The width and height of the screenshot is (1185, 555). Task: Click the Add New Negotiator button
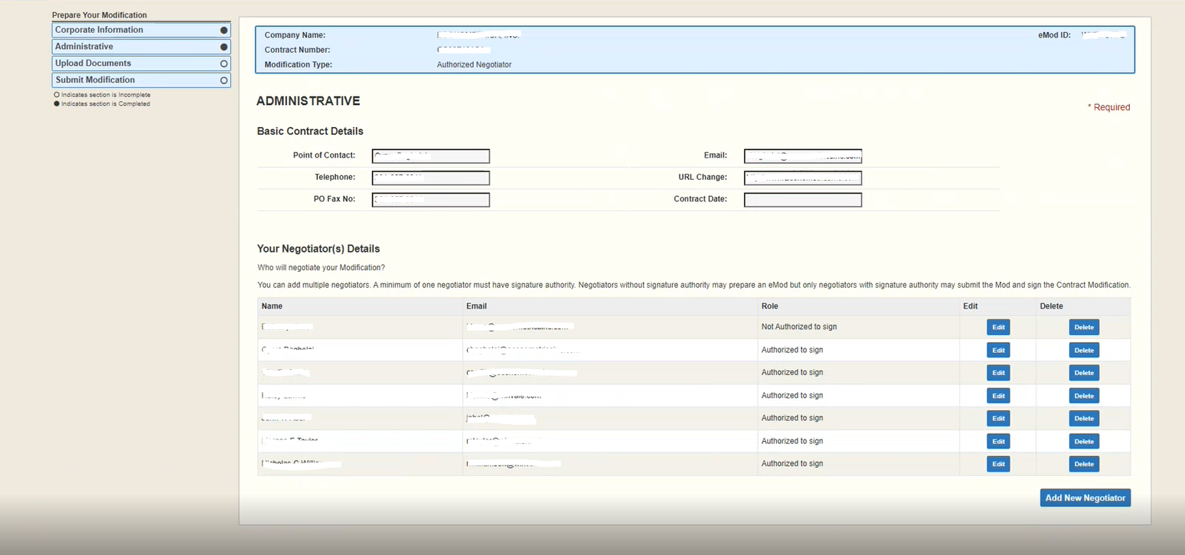coord(1085,498)
